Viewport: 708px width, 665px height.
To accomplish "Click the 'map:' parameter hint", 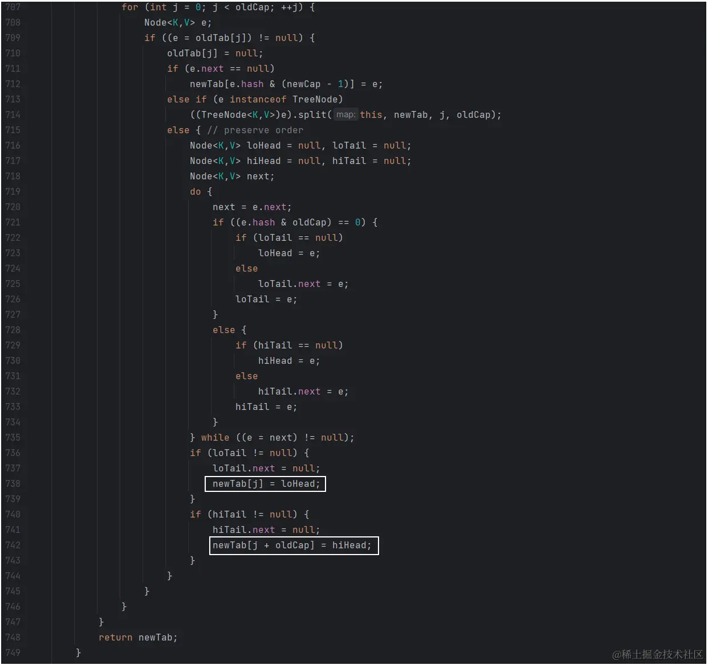I will pyautogui.click(x=345, y=115).
